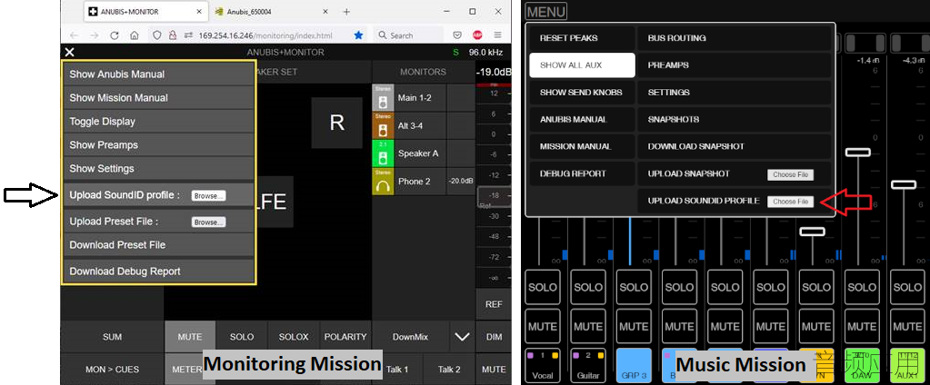Toggle SOLOX mode

click(294, 337)
